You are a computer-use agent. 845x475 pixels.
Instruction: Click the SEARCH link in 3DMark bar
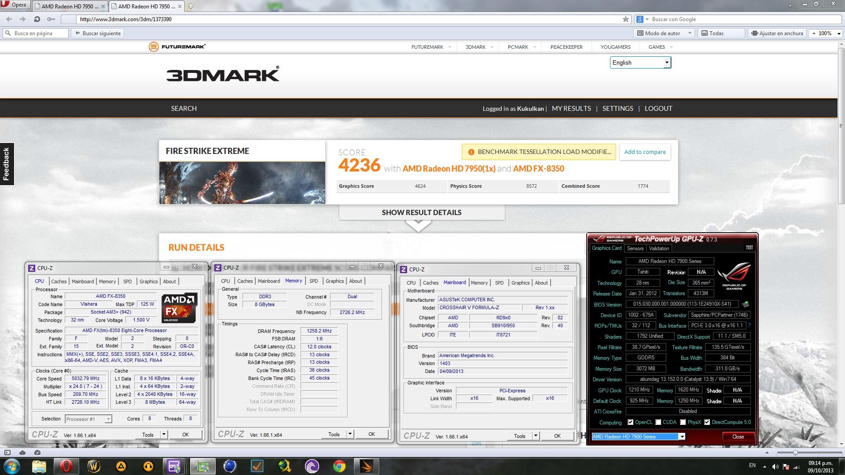click(x=184, y=109)
